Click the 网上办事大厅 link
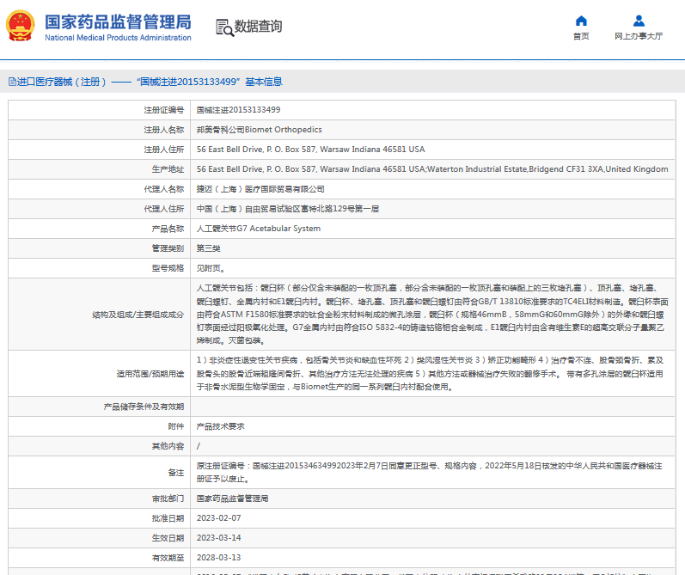Screen dimensions: 685x575 [x=639, y=36]
